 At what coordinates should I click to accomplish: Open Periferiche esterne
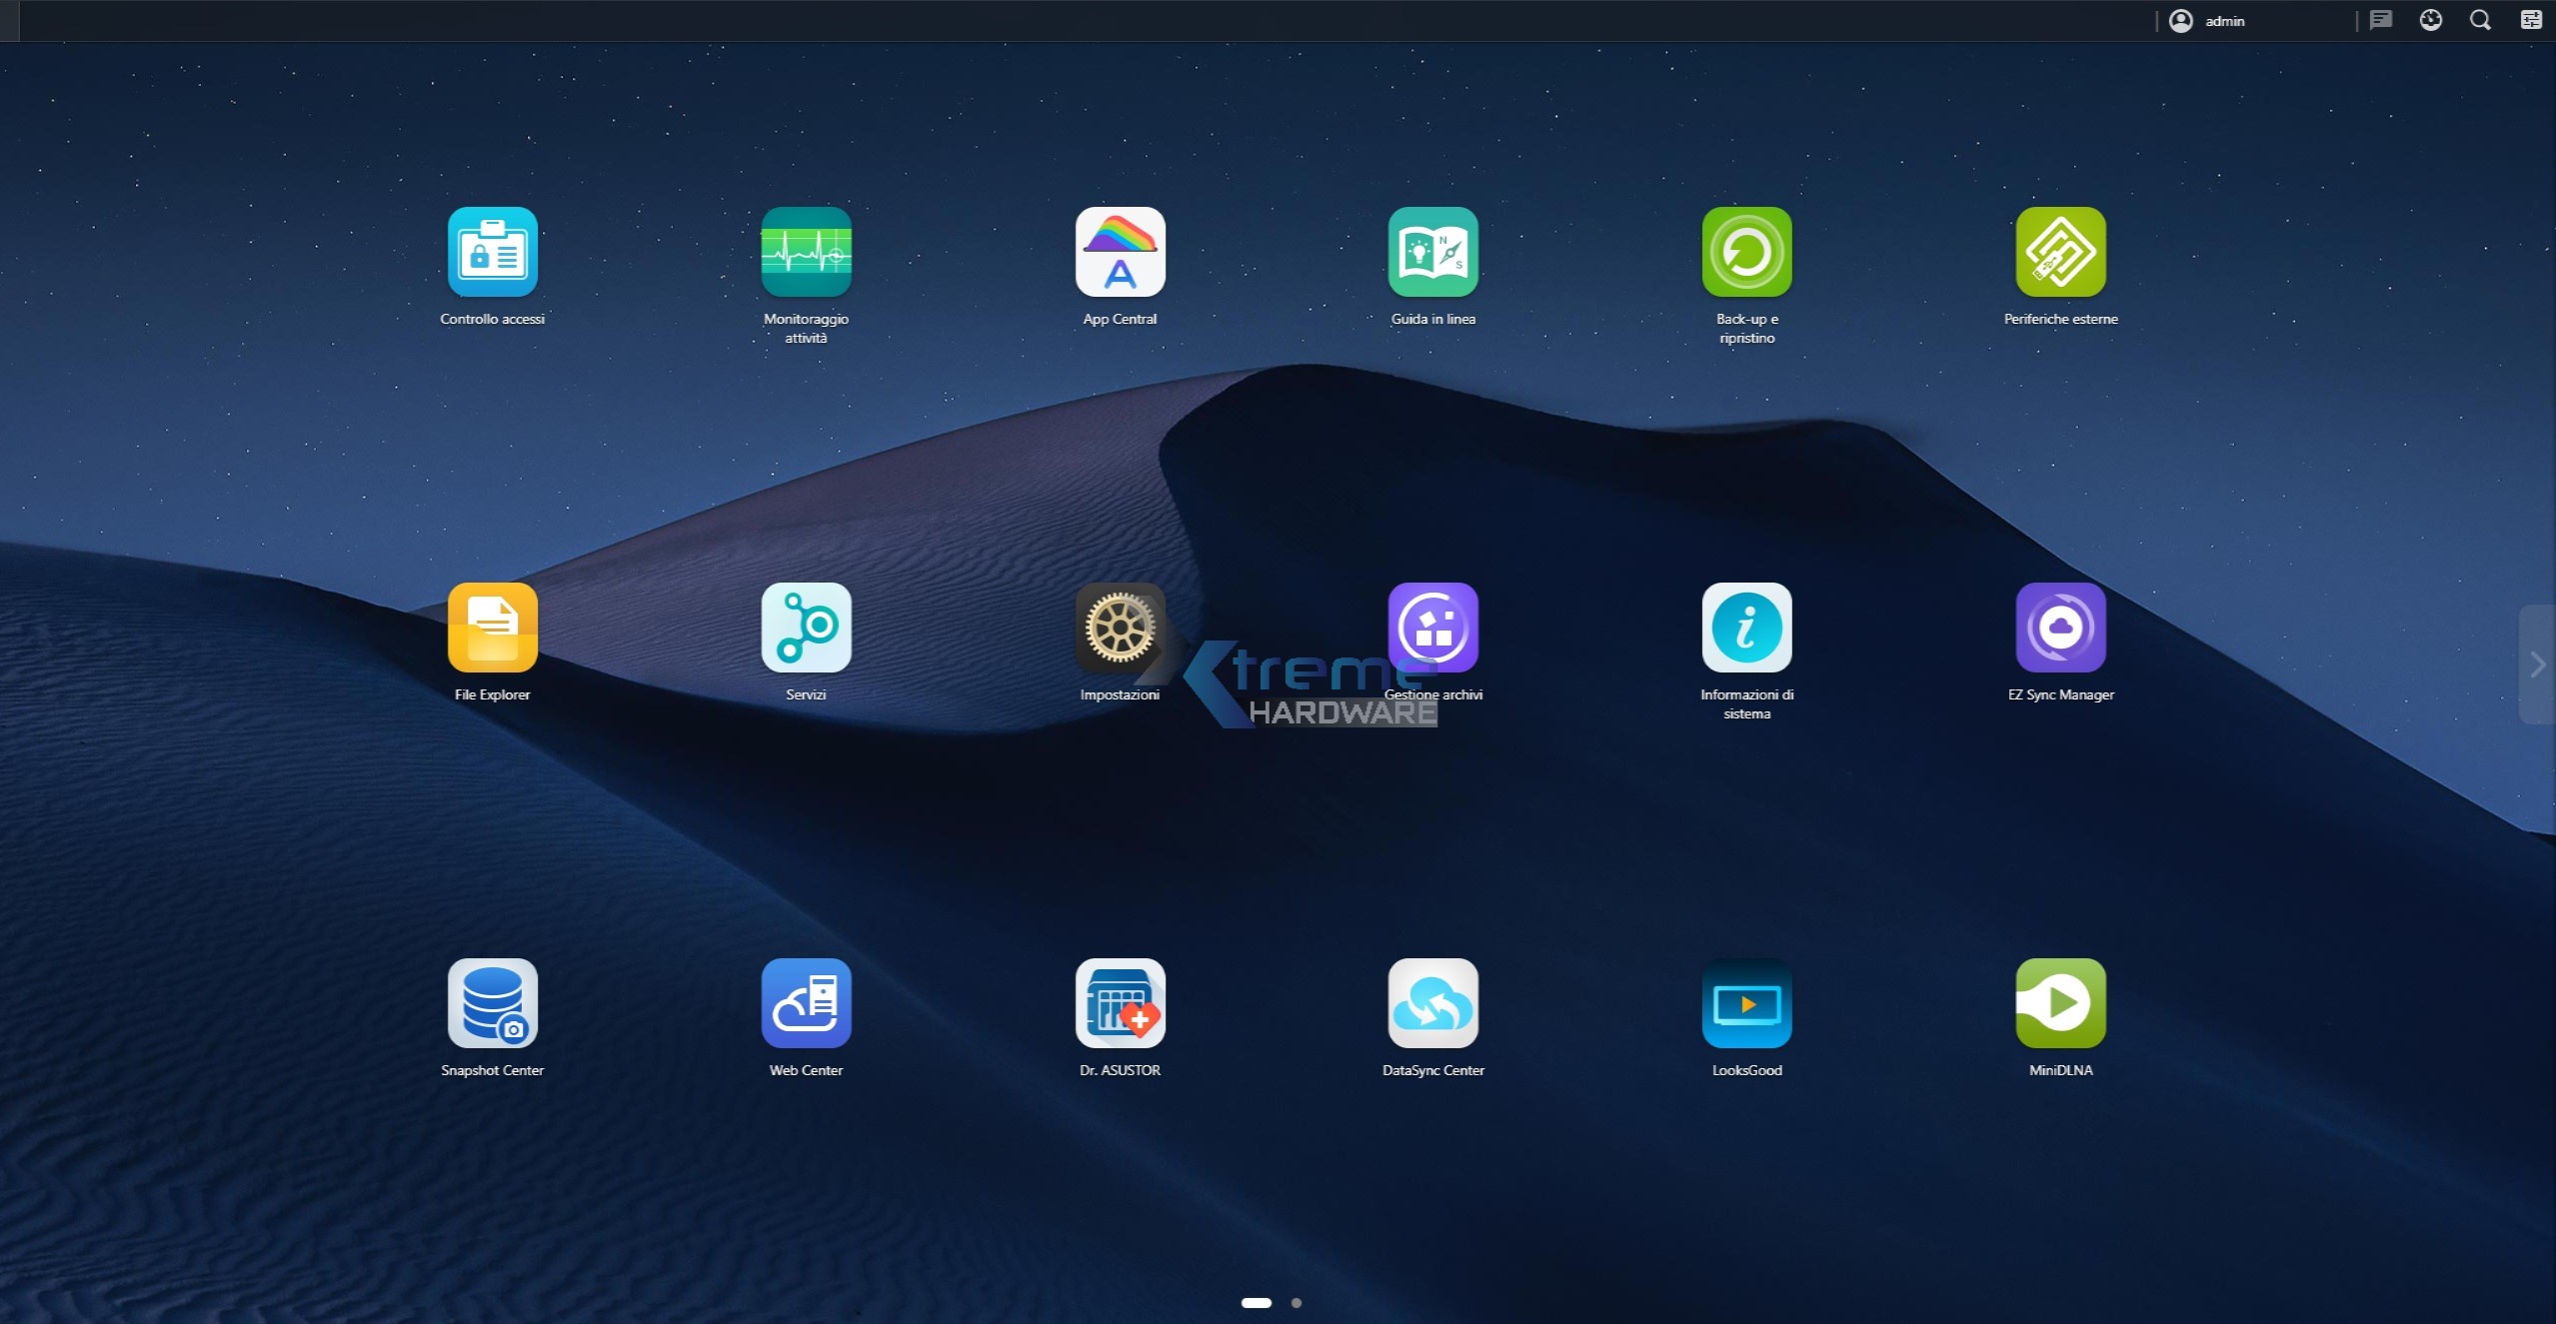click(2060, 252)
